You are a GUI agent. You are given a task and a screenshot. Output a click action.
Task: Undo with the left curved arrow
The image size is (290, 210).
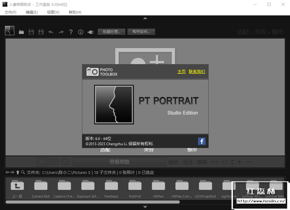pyautogui.click(x=51, y=32)
